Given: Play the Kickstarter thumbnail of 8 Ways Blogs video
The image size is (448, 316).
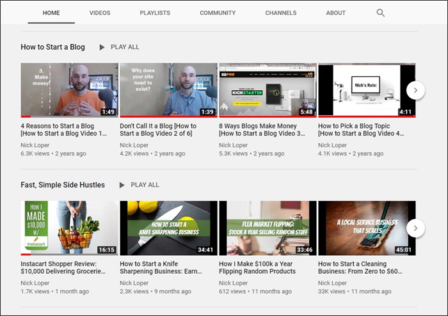Looking at the screenshot, I should click(268, 90).
